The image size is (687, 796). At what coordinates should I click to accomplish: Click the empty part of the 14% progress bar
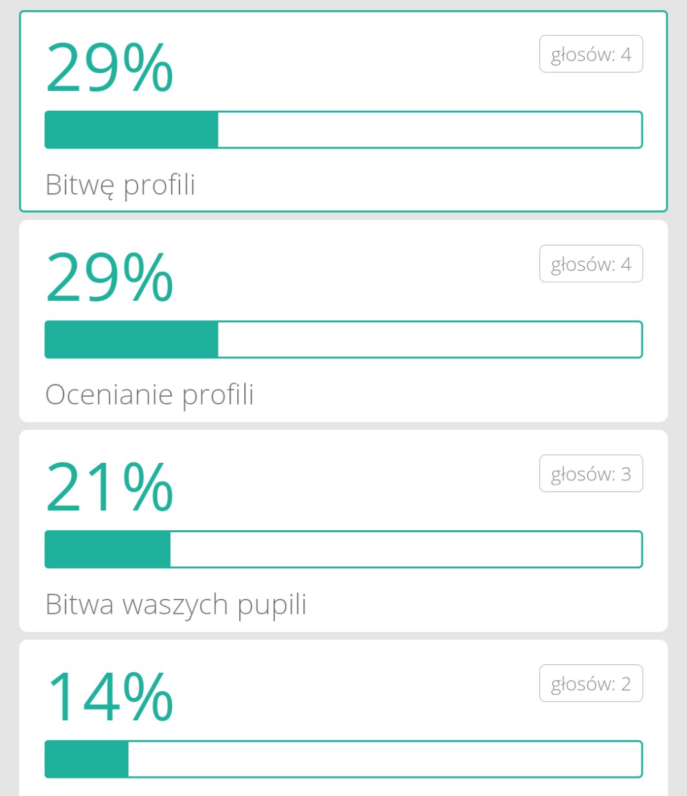pyautogui.click(x=385, y=759)
